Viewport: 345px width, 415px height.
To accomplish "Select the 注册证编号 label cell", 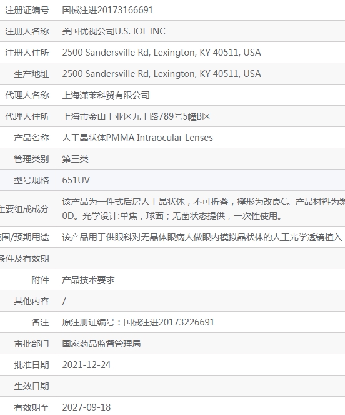I will click(27, 10).
